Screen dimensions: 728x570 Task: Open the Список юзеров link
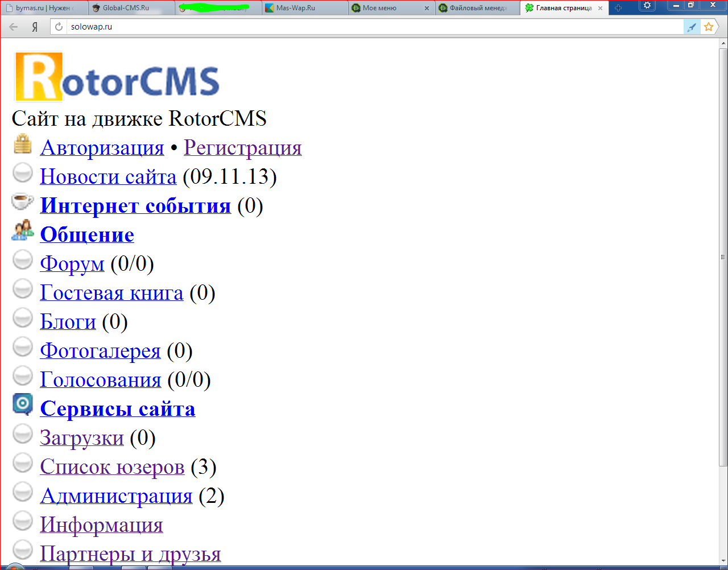pyautogui.click(x=112, y=467)
